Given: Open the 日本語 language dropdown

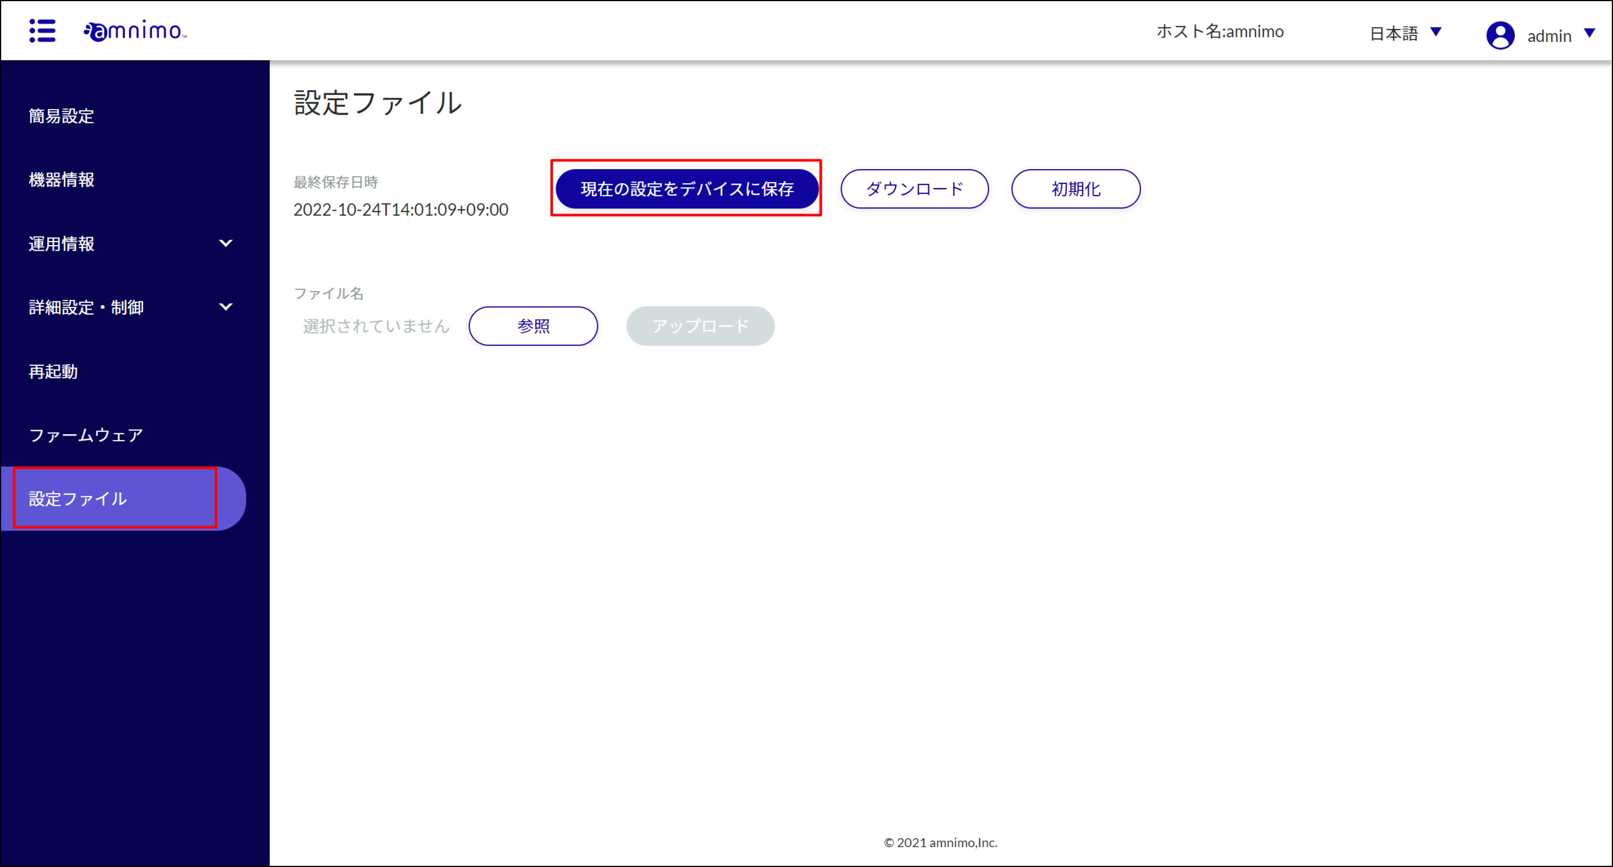Looking at the screenshot, I should point(1405,33).
